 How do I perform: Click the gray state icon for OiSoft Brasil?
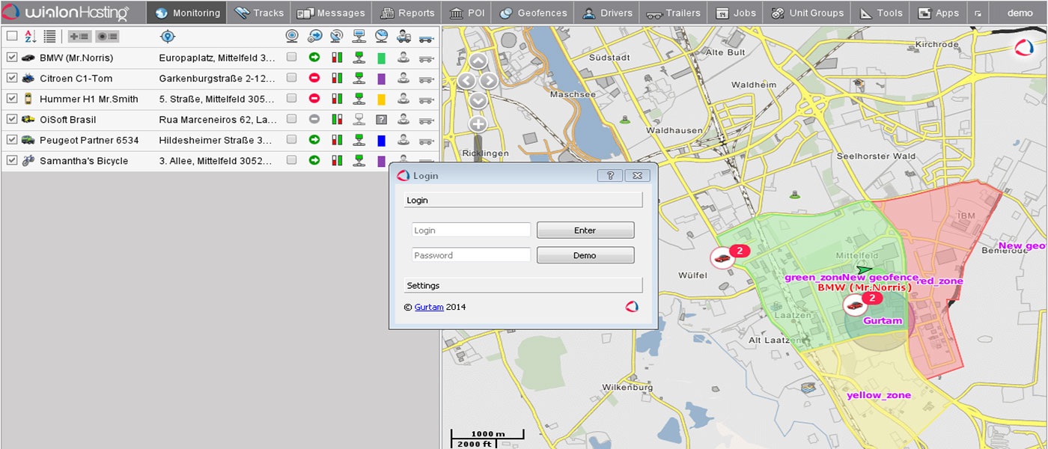pos(314,119)
